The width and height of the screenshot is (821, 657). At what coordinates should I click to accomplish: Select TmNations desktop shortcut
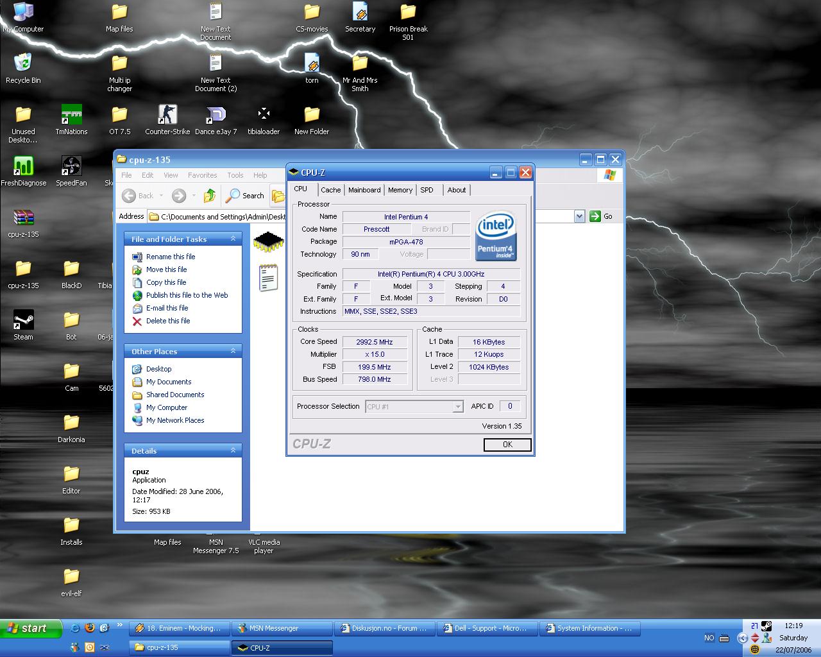[71, 120]
